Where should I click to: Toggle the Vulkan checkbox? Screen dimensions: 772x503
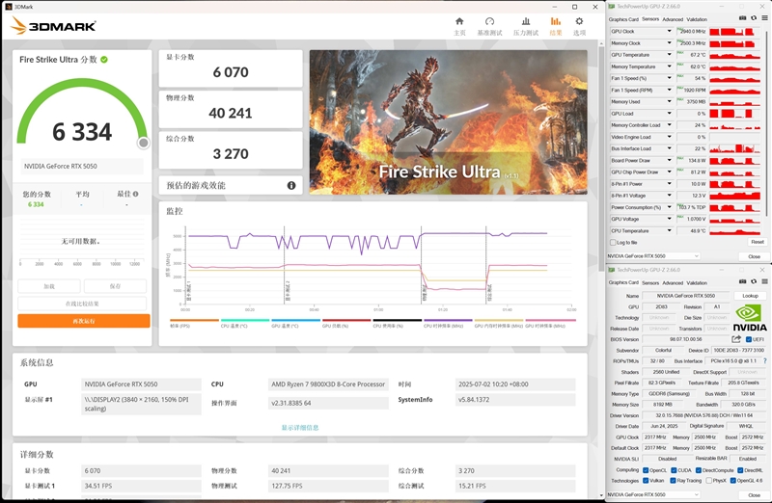coord(646,481)
